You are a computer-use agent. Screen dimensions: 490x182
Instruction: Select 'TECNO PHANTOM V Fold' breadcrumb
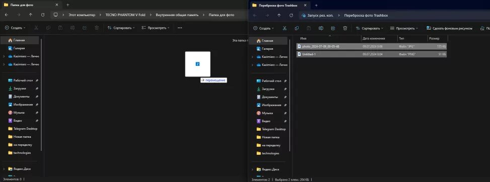coord(125,15)
